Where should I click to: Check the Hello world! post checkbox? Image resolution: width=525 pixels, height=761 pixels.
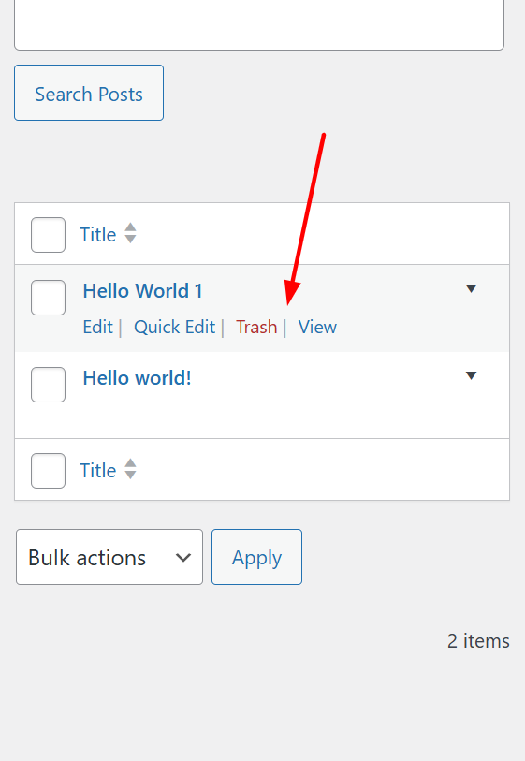48,385
